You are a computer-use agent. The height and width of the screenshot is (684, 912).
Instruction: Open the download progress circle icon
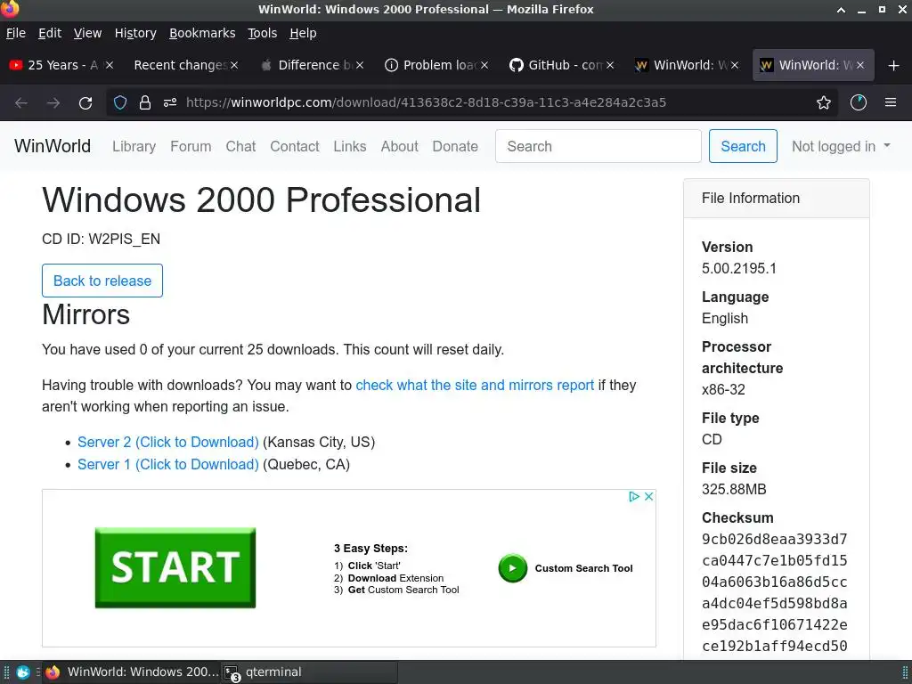tap(858, 103)
